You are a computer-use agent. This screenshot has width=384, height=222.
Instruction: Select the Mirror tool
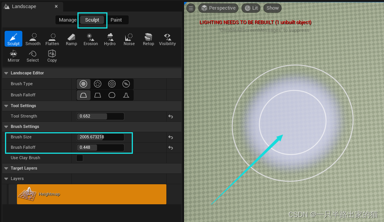coord(13,56)
